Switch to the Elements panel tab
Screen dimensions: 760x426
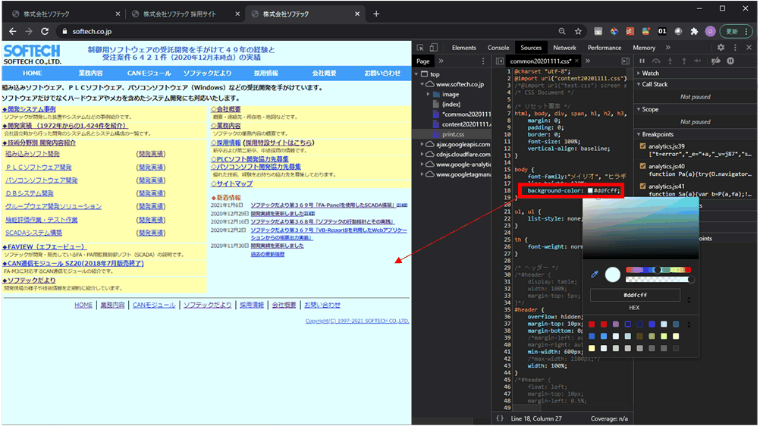coord(464,48)
